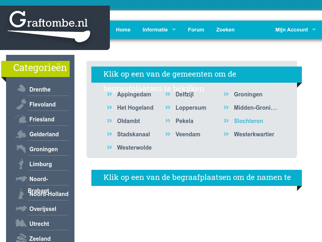This screenshot has width=322, height=242.
Task: Open the Slochteren municipality page
Action: tap(248, 121)
